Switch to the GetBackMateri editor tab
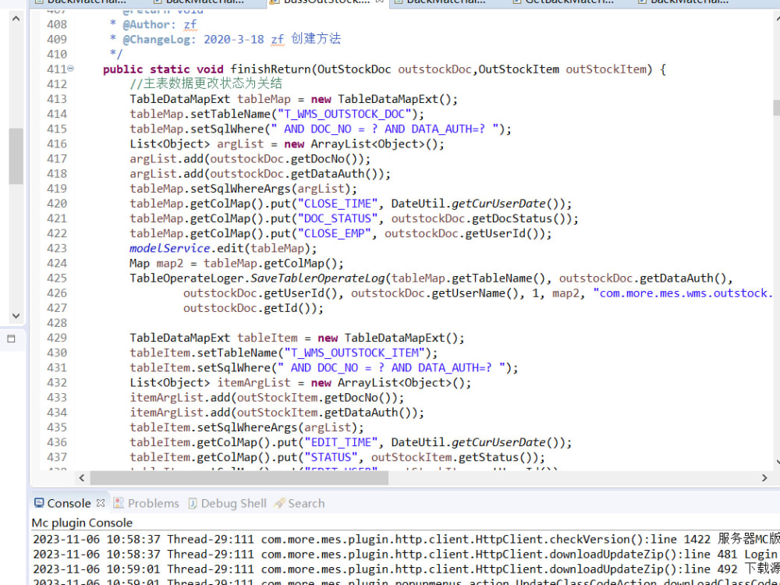The width and height of the screenshot is (780, 585). 562,2
